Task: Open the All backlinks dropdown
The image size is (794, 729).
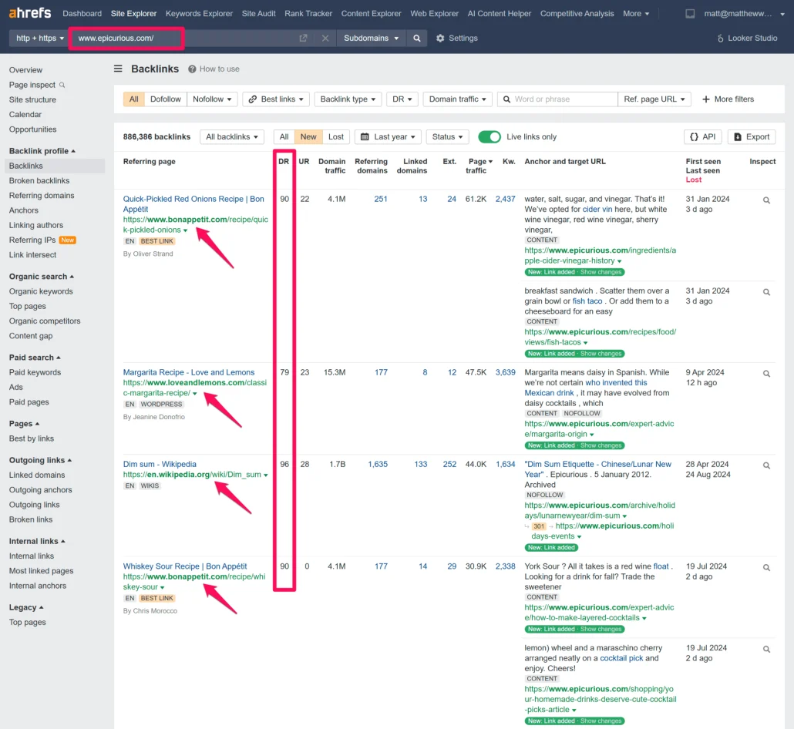Action: 232,136
